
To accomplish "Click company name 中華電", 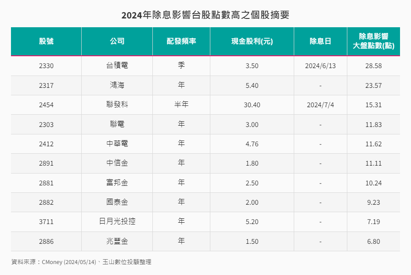I will click(117, 144).
